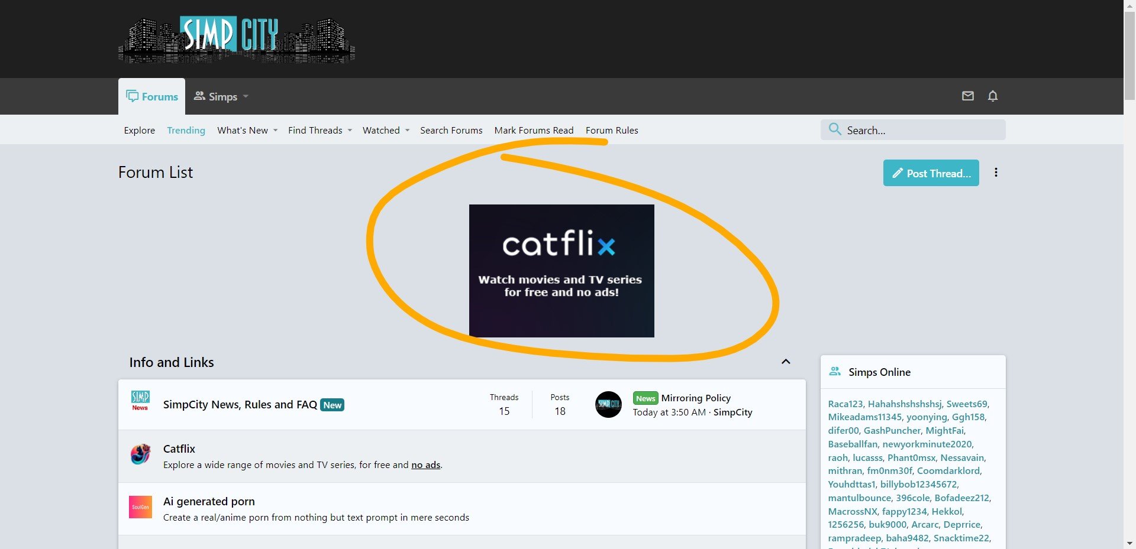
Task: Open the Find Threads dropdown
Action: tap(350, 131)
